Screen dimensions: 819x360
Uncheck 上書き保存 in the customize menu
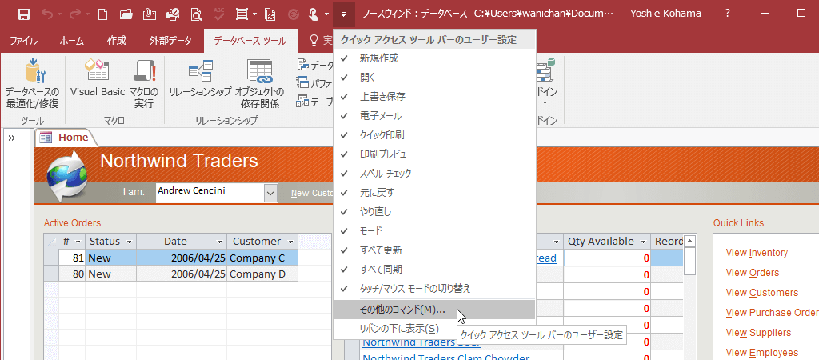click(434, 97)
